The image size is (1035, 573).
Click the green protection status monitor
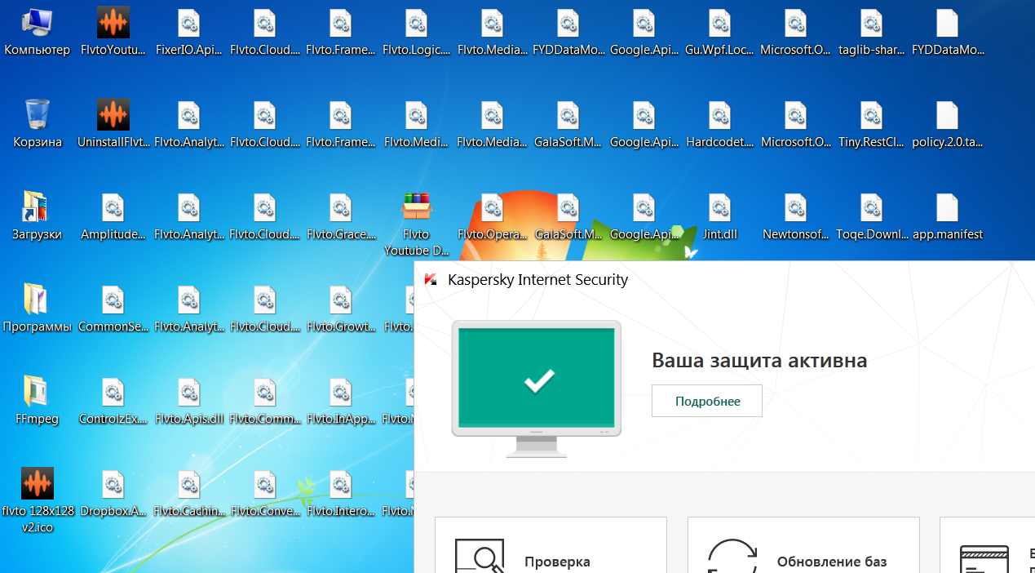[537, 389]
